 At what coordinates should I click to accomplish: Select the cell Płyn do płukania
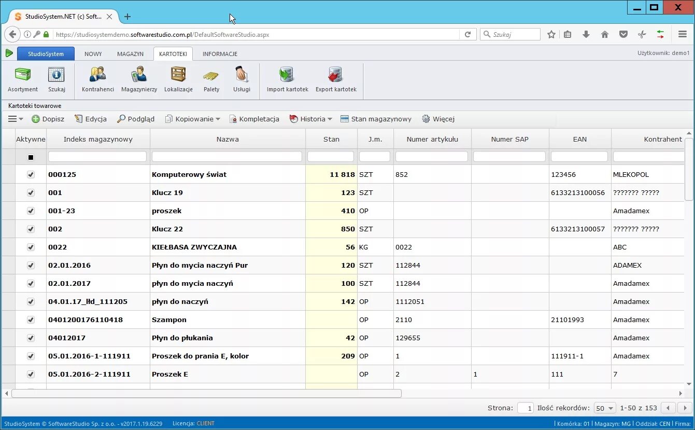tap(228, 338)
